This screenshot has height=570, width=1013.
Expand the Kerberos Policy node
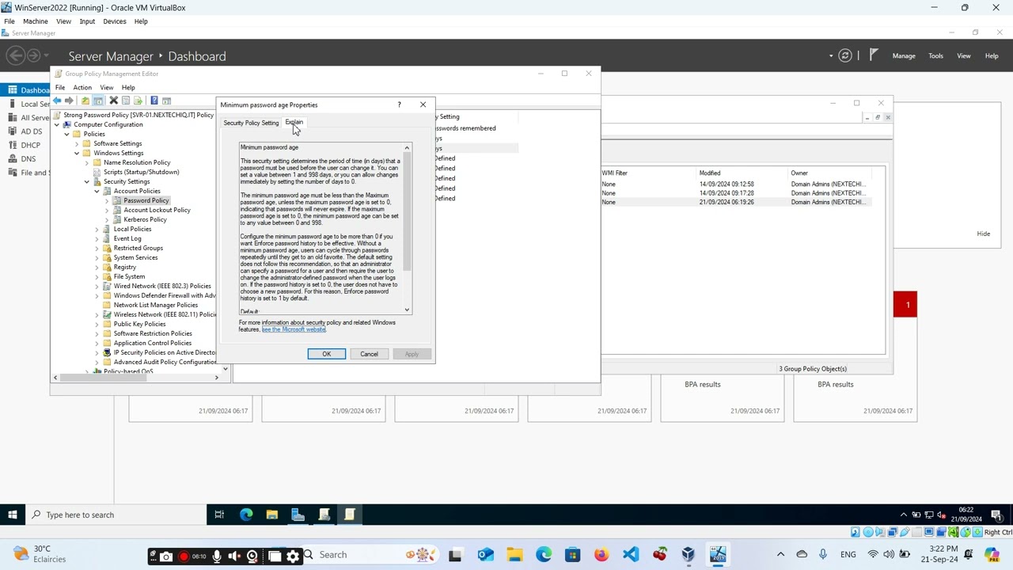107,219
